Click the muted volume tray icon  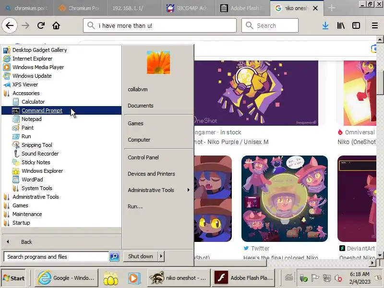(x=338, y=278)
